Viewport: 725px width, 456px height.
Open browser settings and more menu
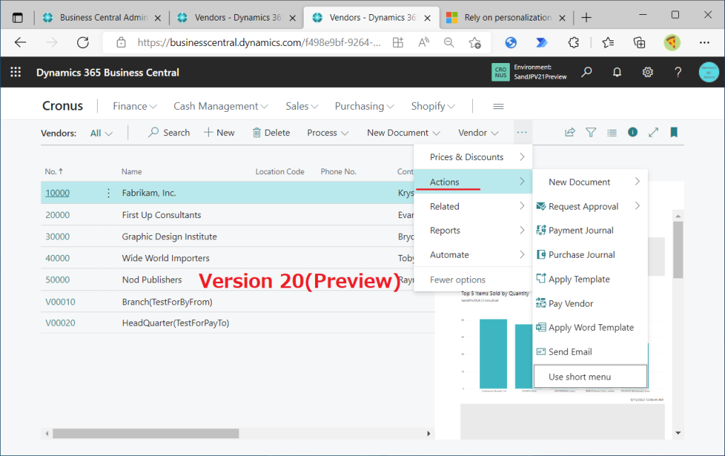704,42
